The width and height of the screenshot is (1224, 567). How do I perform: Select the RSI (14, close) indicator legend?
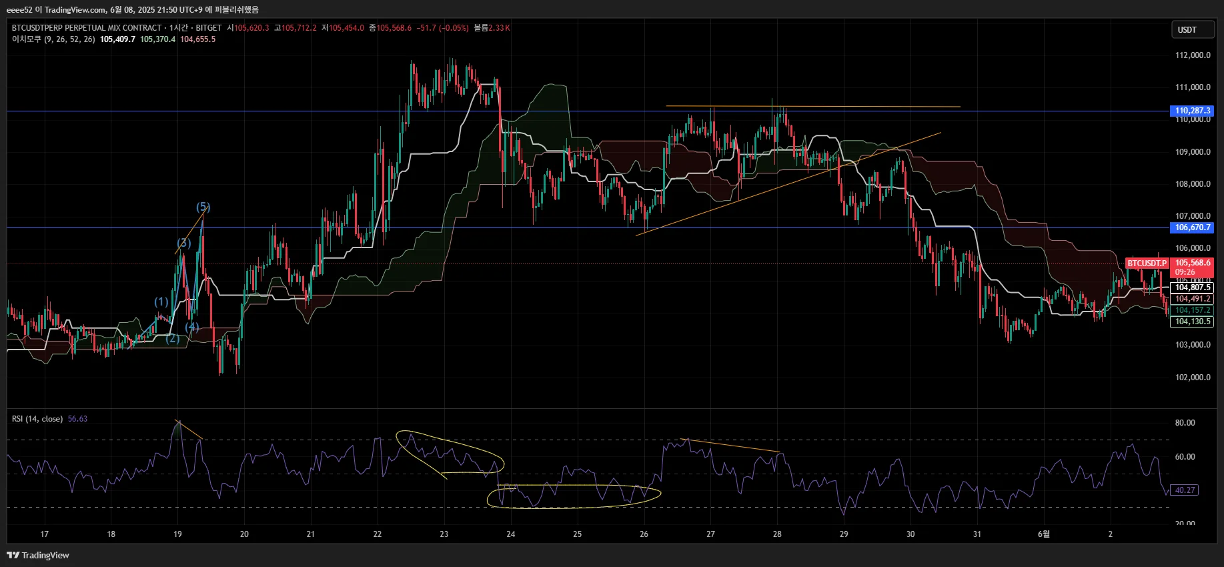tap(37, 419)
